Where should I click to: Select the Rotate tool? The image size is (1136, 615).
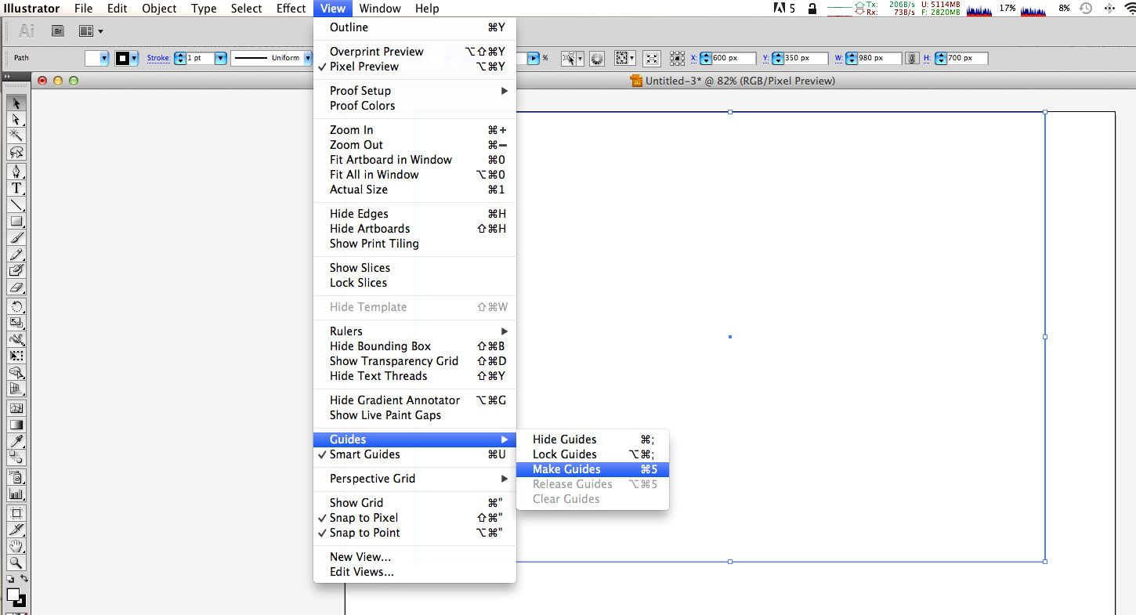[x=16, y=306]
